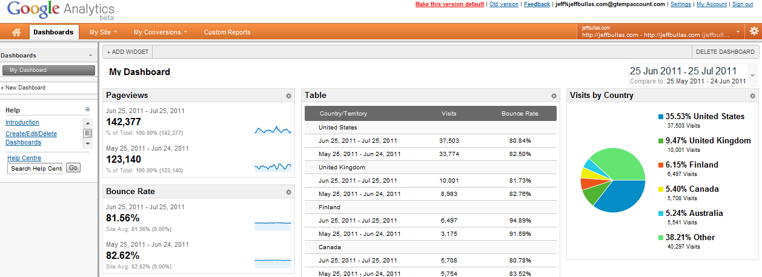The image size is (762, 277).
Task: Click the DELETE DASHBOARD button
Action: (725, 52)
